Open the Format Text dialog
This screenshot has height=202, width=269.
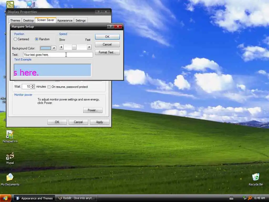tap(107, 52)
